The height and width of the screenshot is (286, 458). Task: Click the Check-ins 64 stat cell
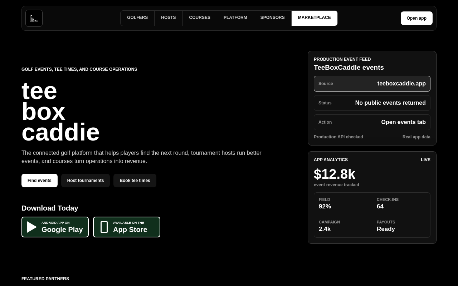click(x=401, y=204)
